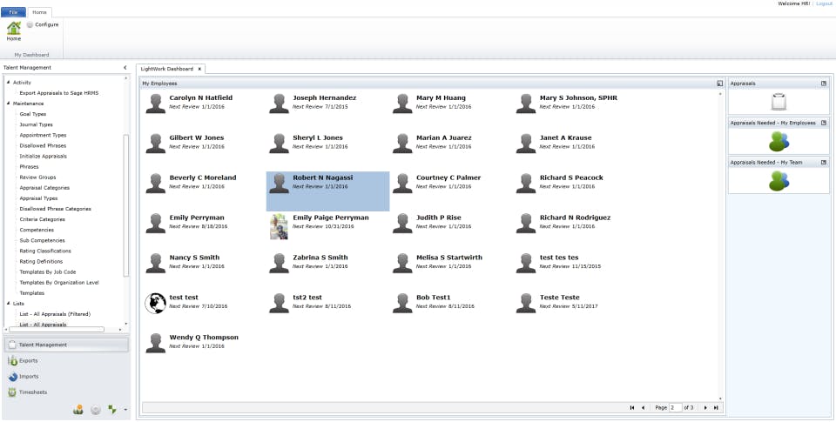The image size is (836, 422).
Task: Maximize Appraisals Needed - My Team panel
Action: 823,162
